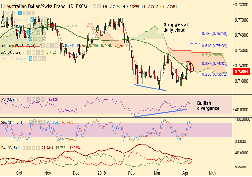
Task: Remove DMI indicator using X icon
Action: (38, 148)
